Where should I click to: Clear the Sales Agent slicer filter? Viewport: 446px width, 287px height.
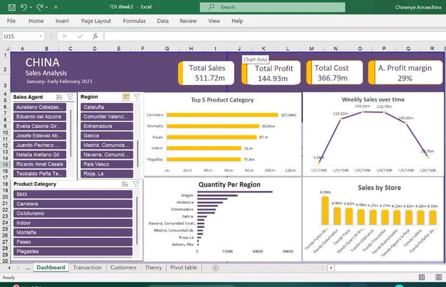[x=71, y=96]
